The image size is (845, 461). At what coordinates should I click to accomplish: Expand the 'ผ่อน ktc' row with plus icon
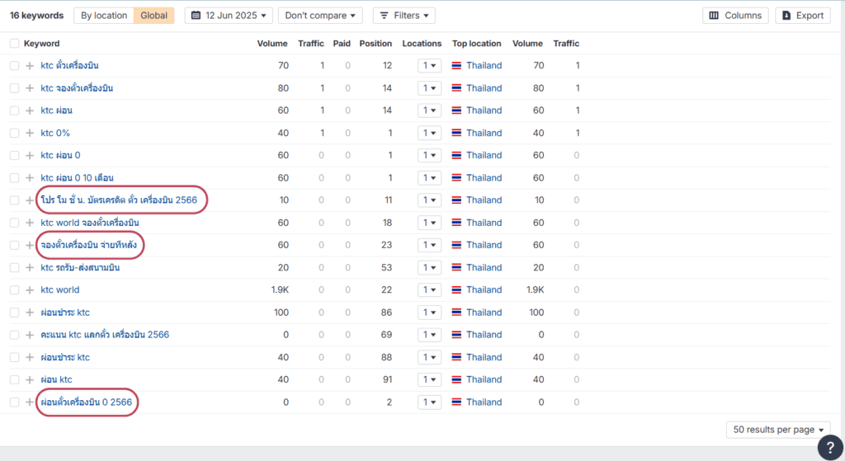point(30,380)
